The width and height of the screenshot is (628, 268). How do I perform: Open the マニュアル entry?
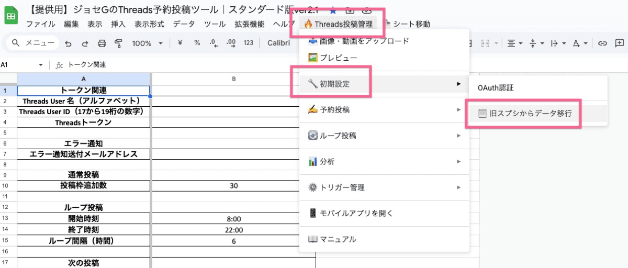(x=384, y=239)
